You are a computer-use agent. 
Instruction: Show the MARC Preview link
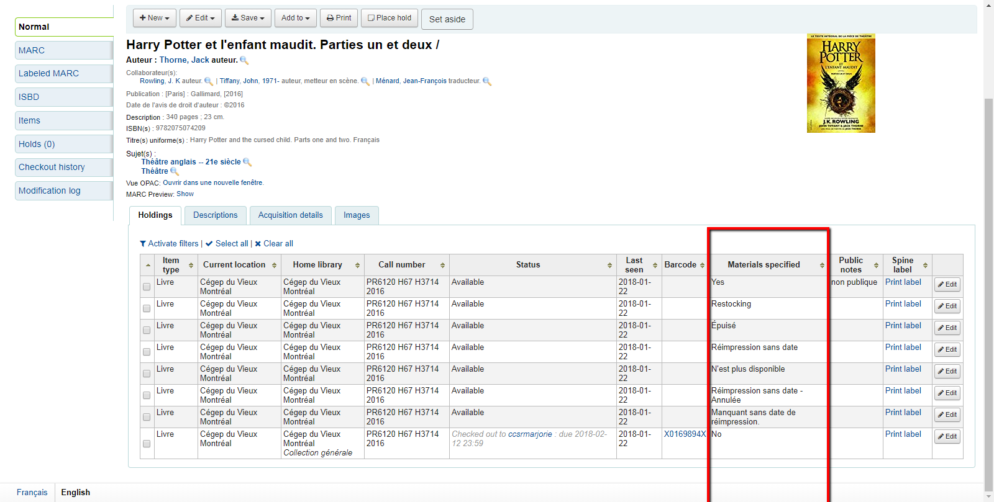click(185, 194)
